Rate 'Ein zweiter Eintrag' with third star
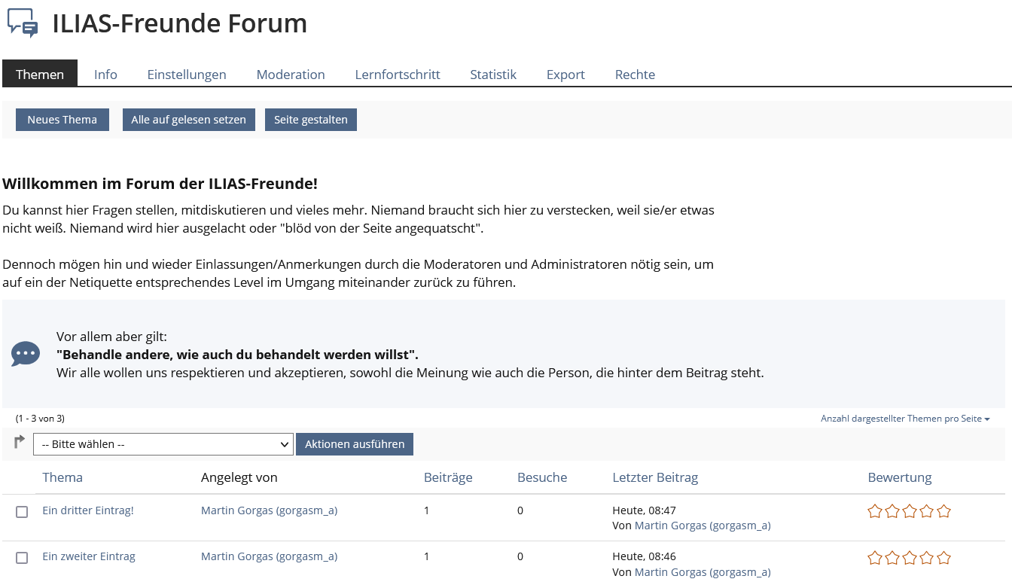 tap(910, 558)
